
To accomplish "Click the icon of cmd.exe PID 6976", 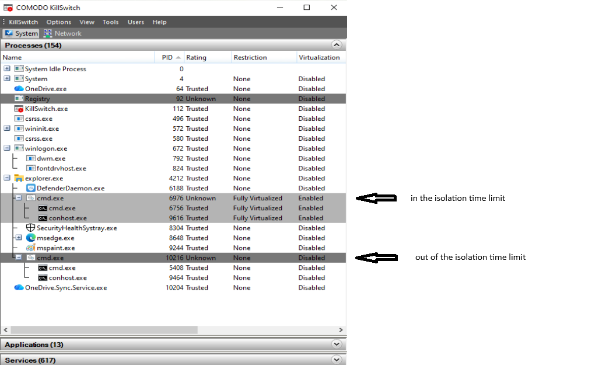I will click(x=31, y=198).
